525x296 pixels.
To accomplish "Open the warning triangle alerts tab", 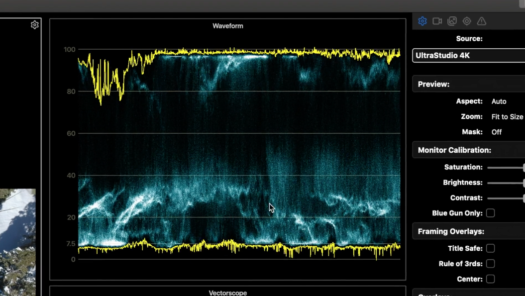I will coord(482,21).
